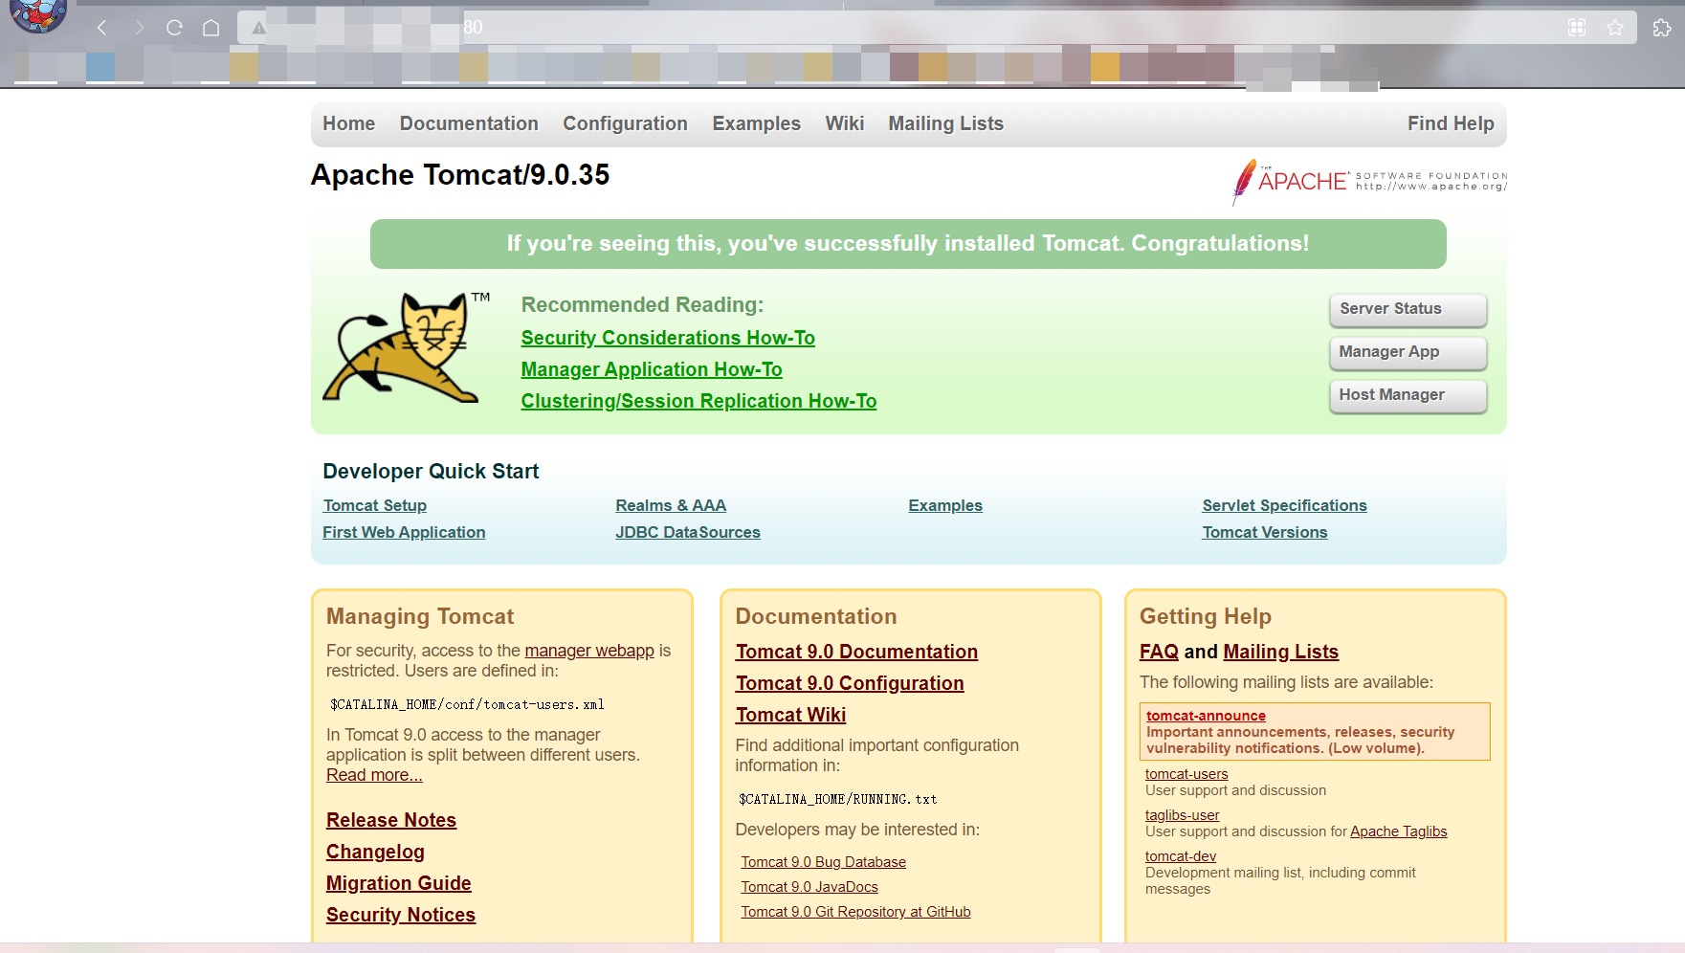Open the browser home page icon

211,28
